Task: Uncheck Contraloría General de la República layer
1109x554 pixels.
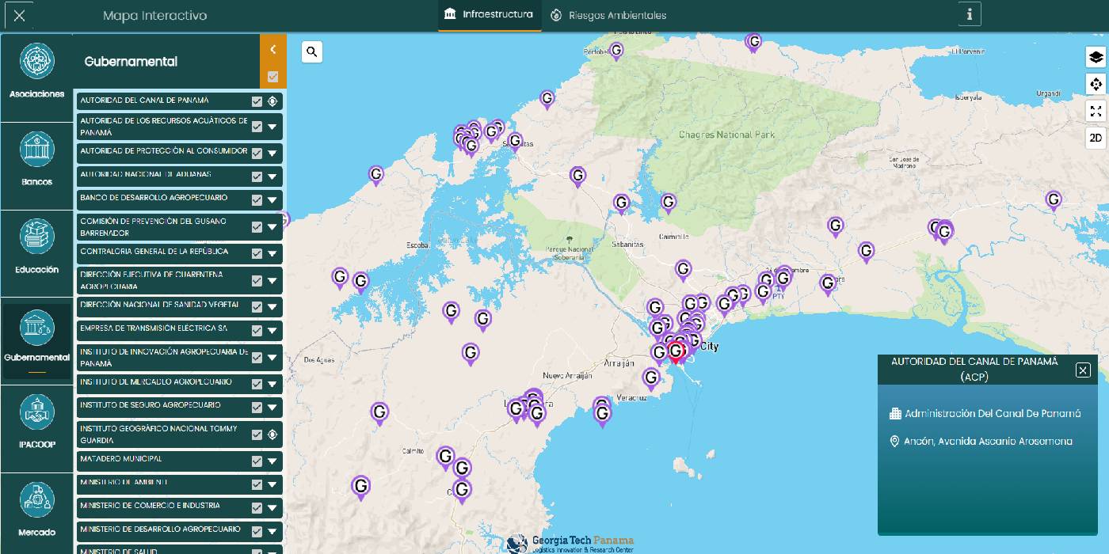Action: click(257, 254)
